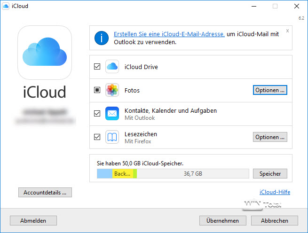The width and height of the screenshot is (308, 233).
Task: Open Optionen for Lesezeichen
Action: (270, 137)
